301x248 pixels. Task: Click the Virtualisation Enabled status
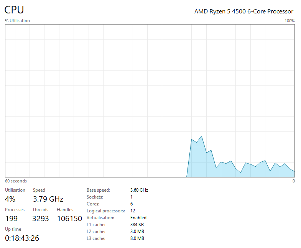138,218
